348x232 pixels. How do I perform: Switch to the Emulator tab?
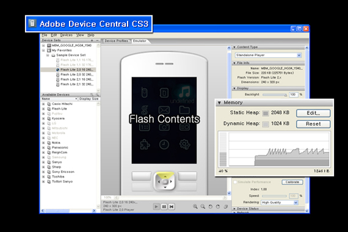click(x=140, y=41)
